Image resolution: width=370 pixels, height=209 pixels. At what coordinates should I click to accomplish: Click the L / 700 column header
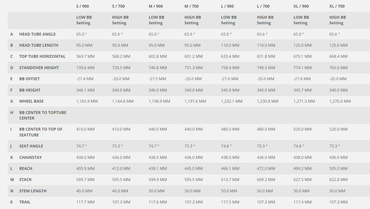[263, 6]
